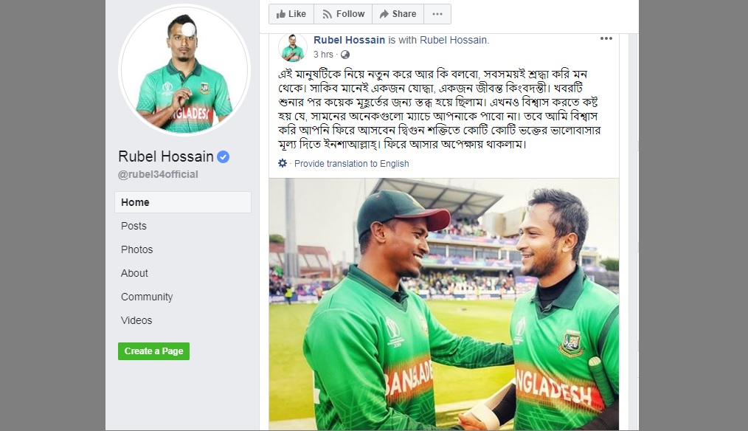
Task: Open the page's more options ellipsis menu
Action: tap(437, 14)
